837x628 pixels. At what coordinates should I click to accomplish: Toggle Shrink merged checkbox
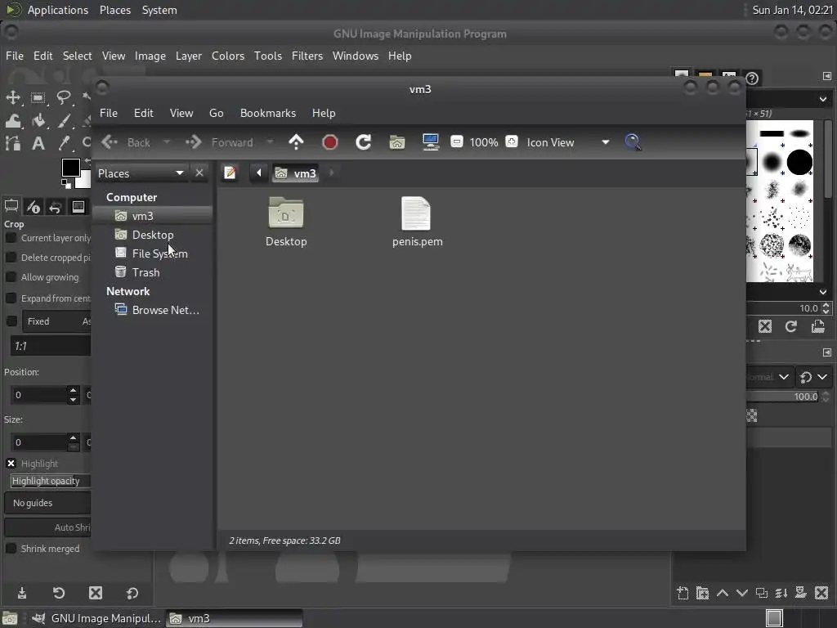pyautogui.click(x=11, y=549)
